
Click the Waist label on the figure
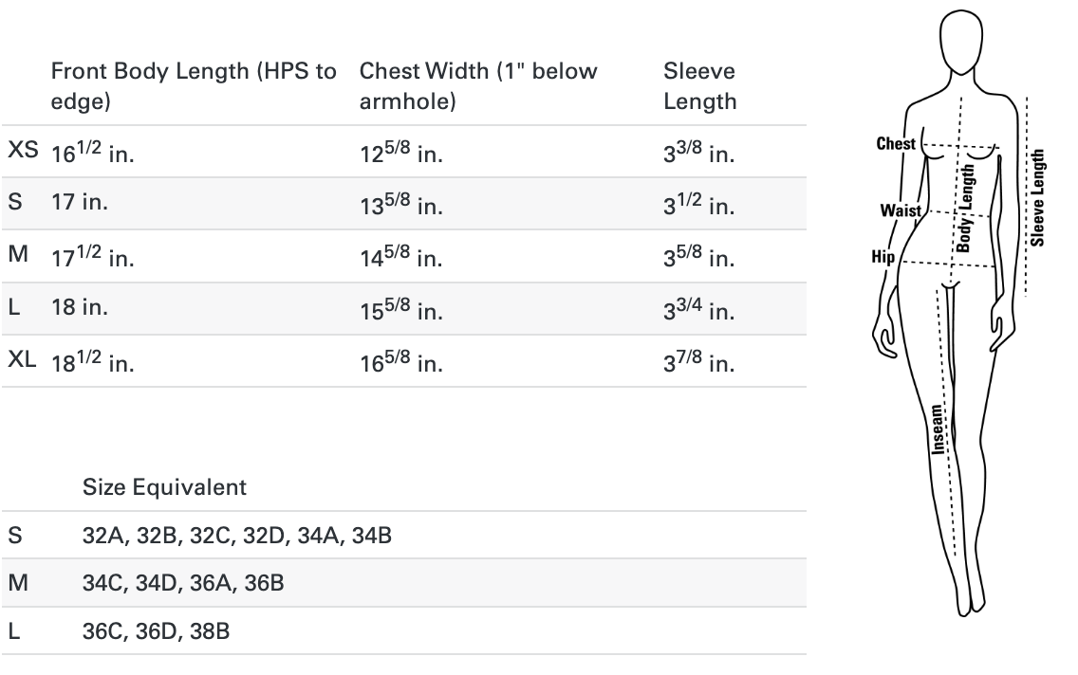coord(901,210)
